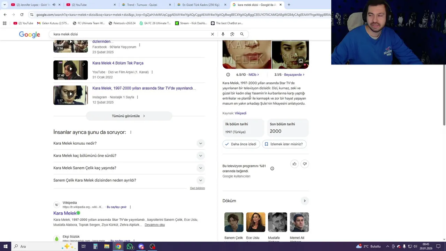Open Vikipedi source link
446x251 pixels.
[240, 113]
